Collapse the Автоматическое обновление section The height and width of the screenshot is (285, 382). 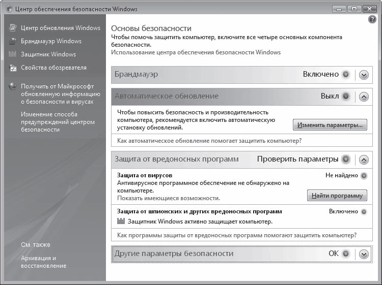[363, 97]
